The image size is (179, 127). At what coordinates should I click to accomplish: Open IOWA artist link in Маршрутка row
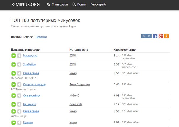[73, 56]
